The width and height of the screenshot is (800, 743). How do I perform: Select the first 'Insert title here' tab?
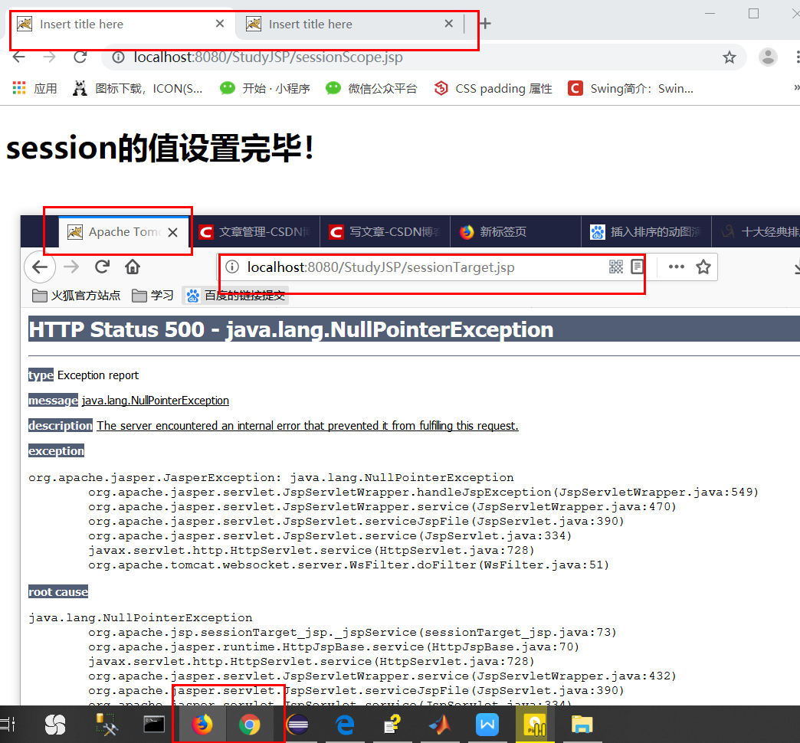[121, 24]
